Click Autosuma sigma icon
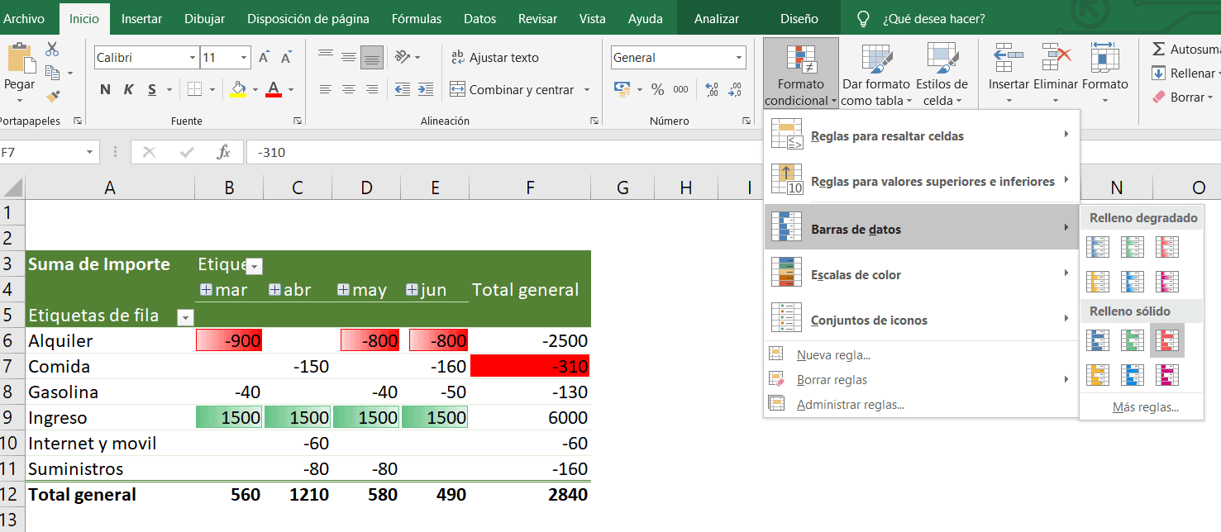Viewport: 1221px width, 532px height. click(1159, 50)
